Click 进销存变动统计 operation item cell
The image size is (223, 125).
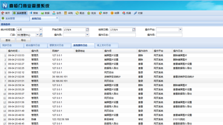112,77
